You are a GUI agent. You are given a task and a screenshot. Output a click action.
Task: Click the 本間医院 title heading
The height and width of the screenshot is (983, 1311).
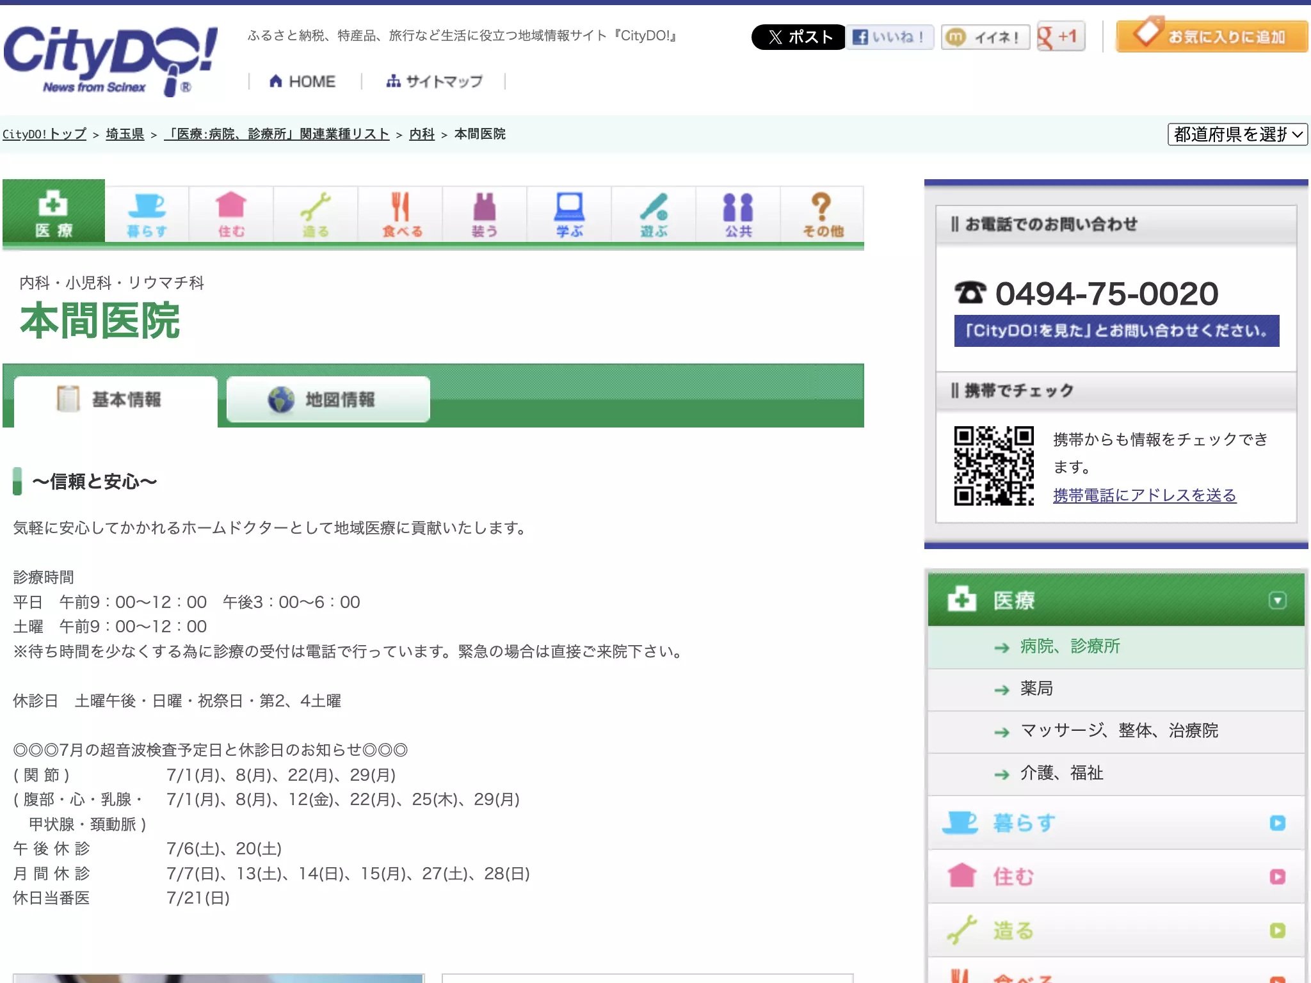[100, 321]
